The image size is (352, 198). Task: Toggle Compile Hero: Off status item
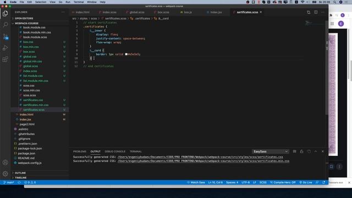pyautogui.click(x=283, y=183)
